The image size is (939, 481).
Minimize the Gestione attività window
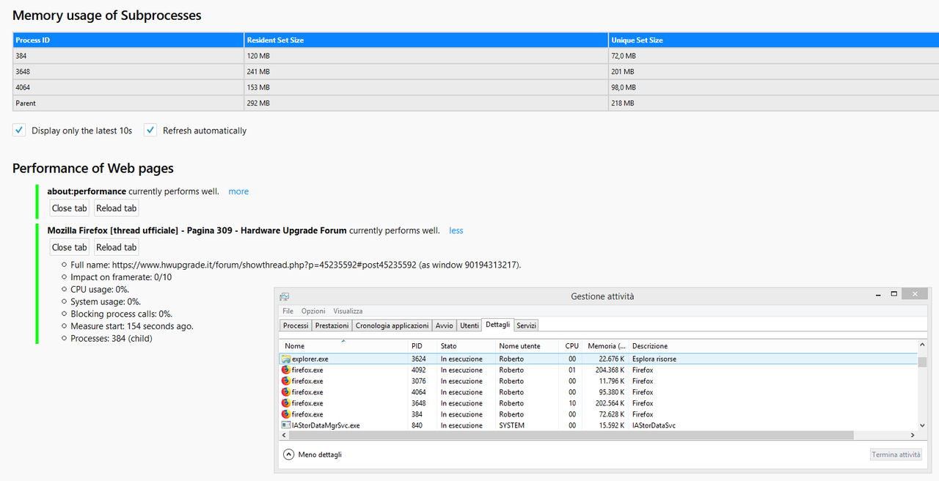[x=877, y=294]
